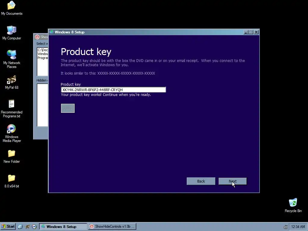Go Back in Windows 8 Setup

(x=201, y=181)
